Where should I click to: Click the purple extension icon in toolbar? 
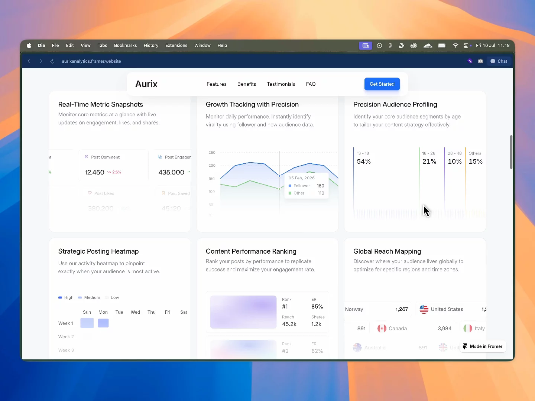(470, 61)
